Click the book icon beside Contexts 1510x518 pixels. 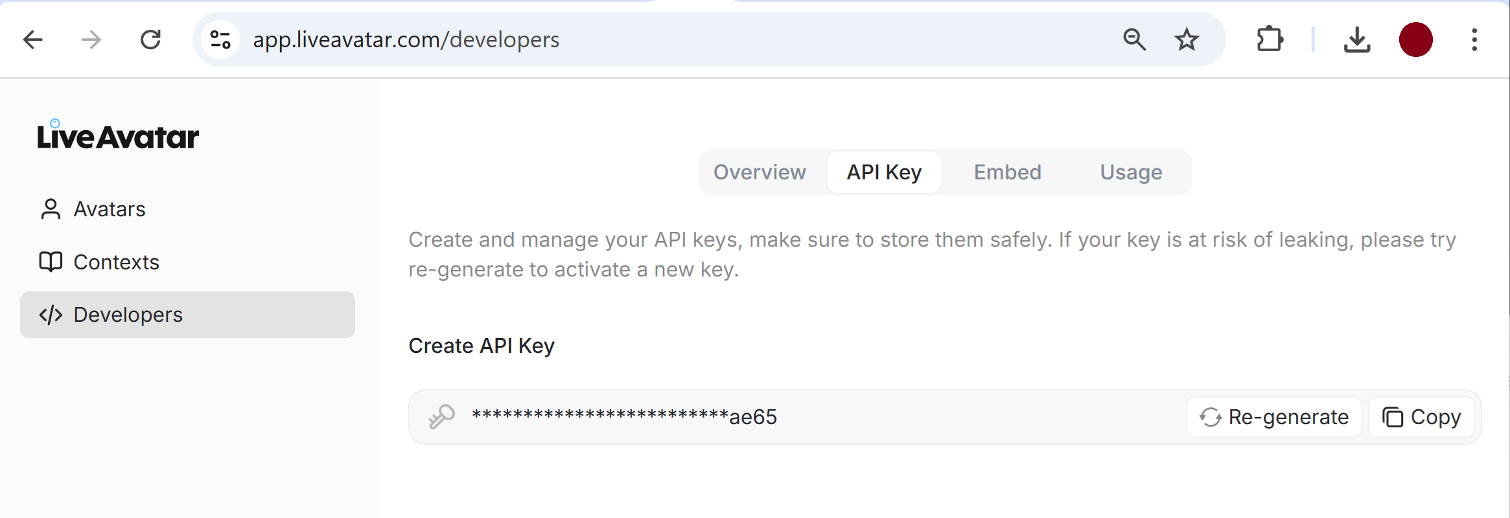click(x=51, y=262)
